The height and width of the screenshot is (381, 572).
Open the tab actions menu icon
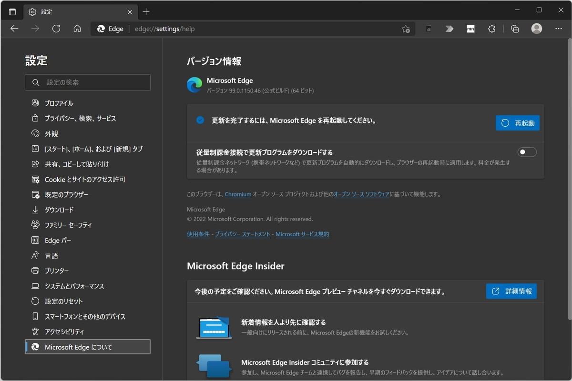pyautogui.click(x=12, y=12)
